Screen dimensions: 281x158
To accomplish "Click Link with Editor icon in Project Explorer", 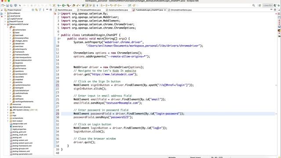I will click(x=36, y=10).
